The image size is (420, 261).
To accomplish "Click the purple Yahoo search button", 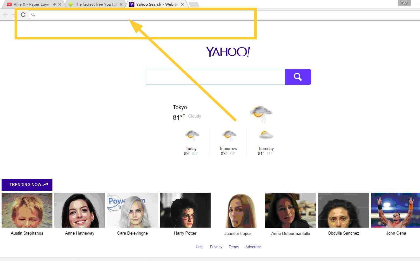I will [x=298, y=77].
